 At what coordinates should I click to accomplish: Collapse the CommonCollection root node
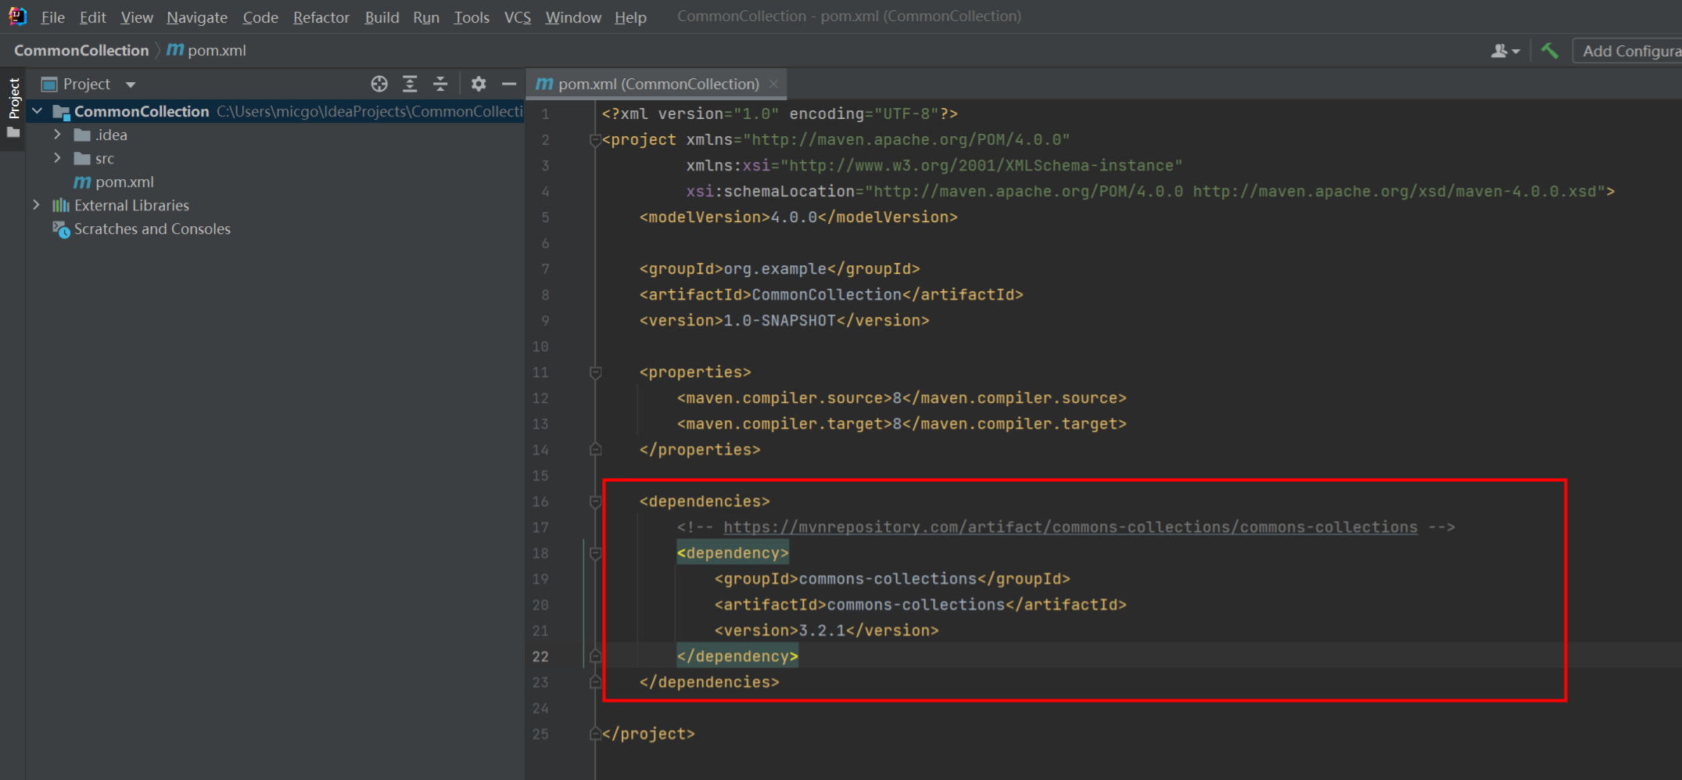37,111
